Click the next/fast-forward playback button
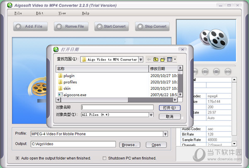This screenshot has height=168, width=249. point(228,72)
